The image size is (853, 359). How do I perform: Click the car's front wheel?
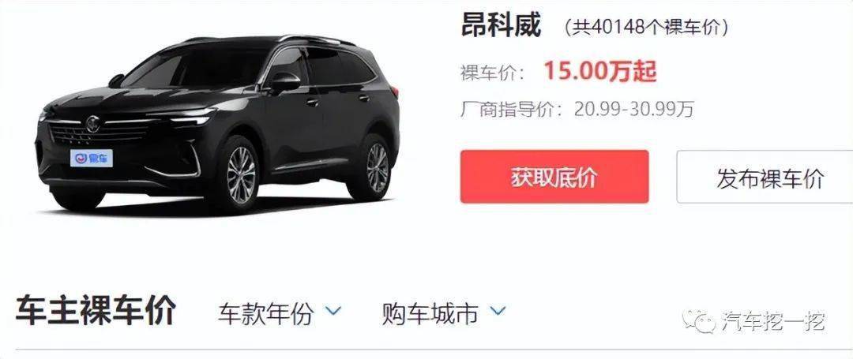239,175
